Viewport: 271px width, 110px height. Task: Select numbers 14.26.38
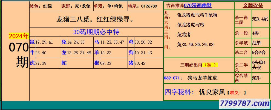pos(76,42)
